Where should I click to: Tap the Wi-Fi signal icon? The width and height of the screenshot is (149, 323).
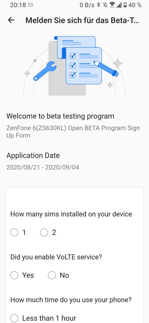[112, 5]
